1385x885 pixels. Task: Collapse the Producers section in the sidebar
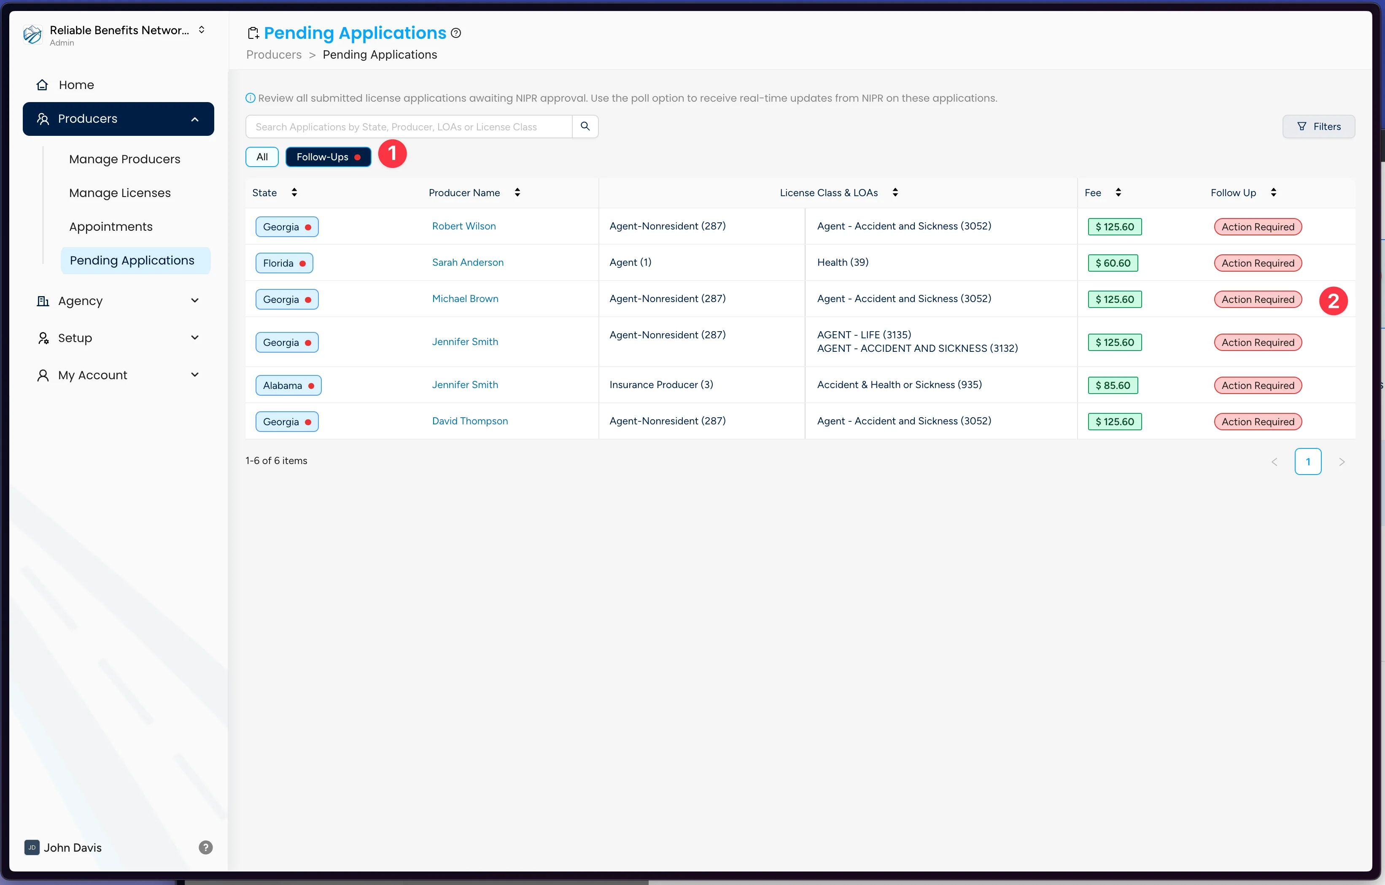coord(194,119)
